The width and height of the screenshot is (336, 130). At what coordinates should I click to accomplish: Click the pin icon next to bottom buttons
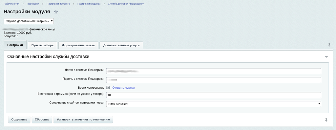326,120
